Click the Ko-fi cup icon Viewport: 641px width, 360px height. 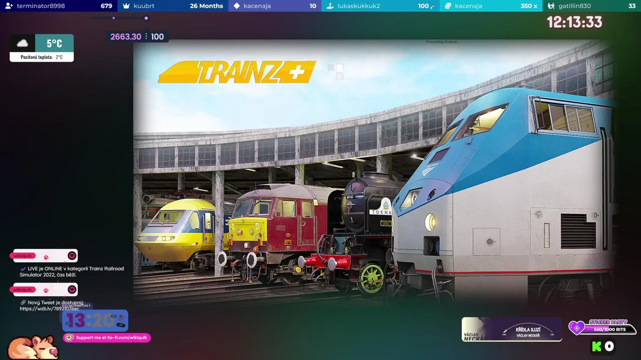tap(70, 338)
